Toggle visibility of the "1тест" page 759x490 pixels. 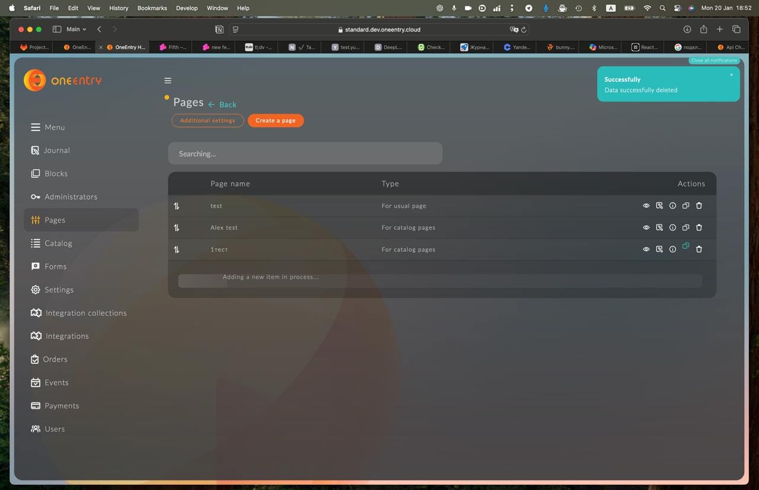(x=646, y=249)
